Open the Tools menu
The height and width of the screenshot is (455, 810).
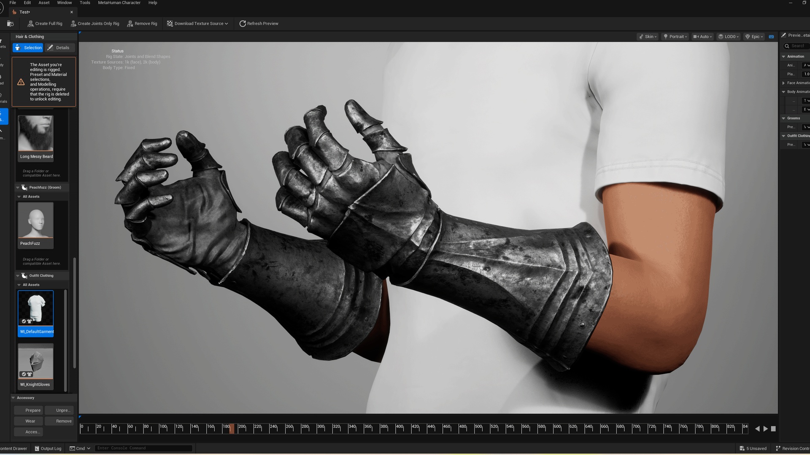[x=85, y=3]
